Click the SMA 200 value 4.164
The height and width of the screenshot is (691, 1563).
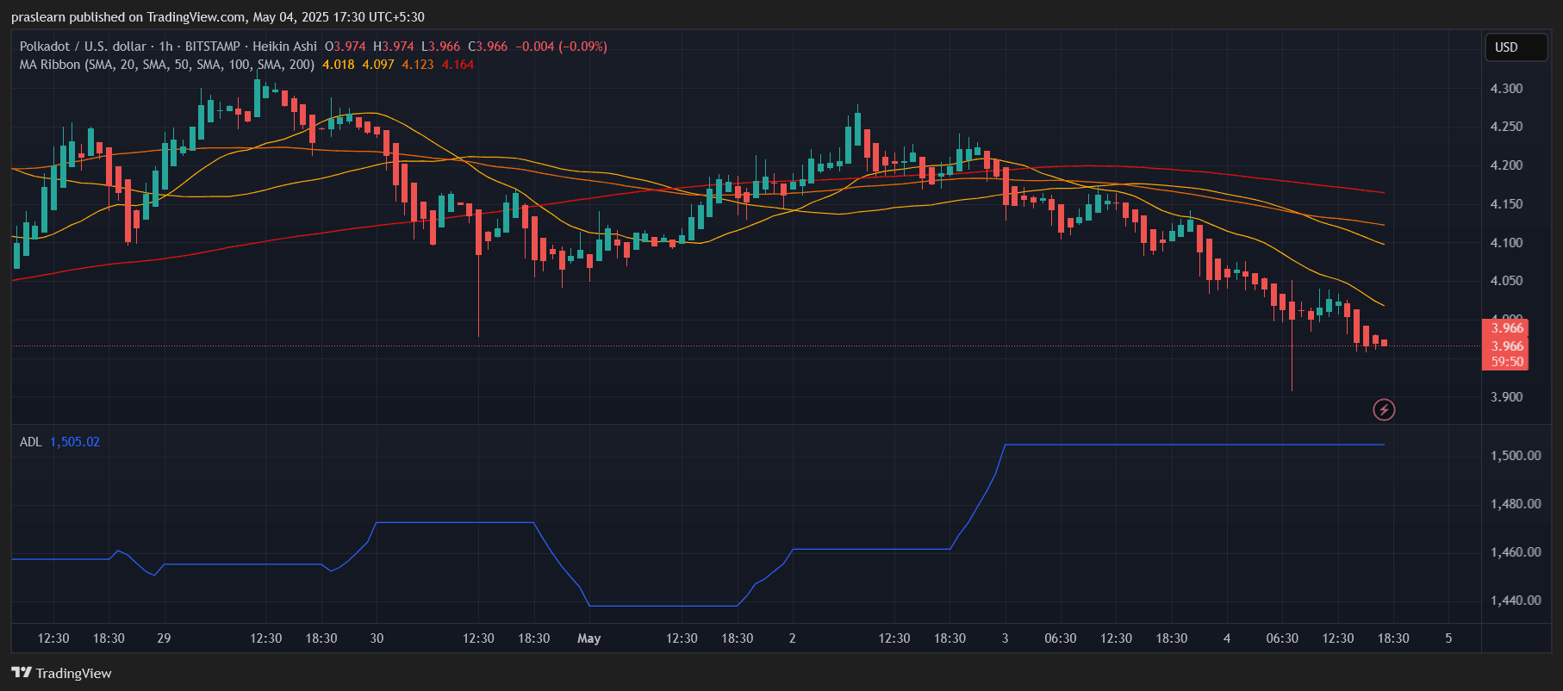click(x=458, y=65)
